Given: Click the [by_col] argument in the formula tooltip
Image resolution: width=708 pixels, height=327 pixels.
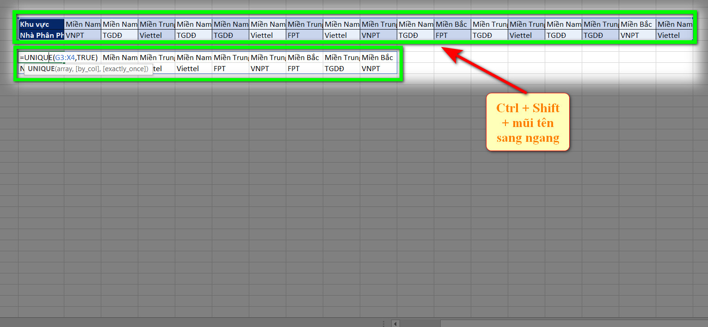Looking at the screenshot, I should (87, 68).
